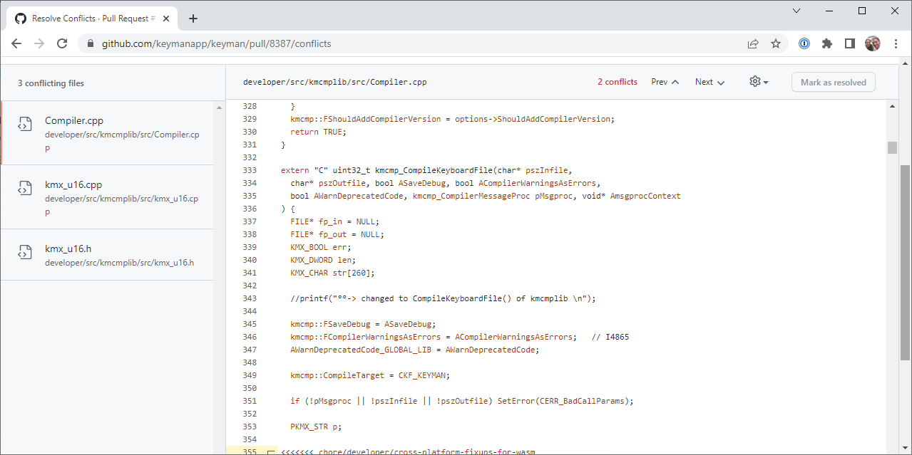Click the file list scrollbar up arrow
912x455 pixels.
point(220,106)
